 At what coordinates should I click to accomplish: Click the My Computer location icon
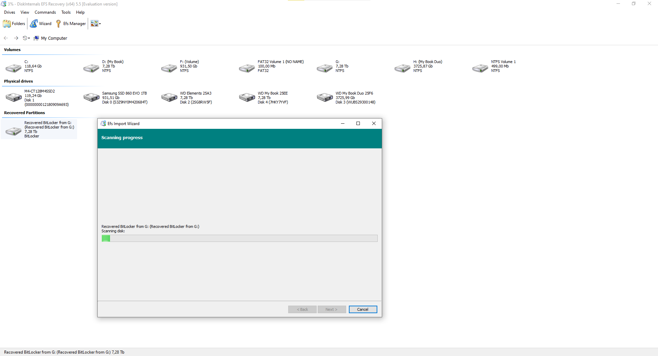point(36,38)
